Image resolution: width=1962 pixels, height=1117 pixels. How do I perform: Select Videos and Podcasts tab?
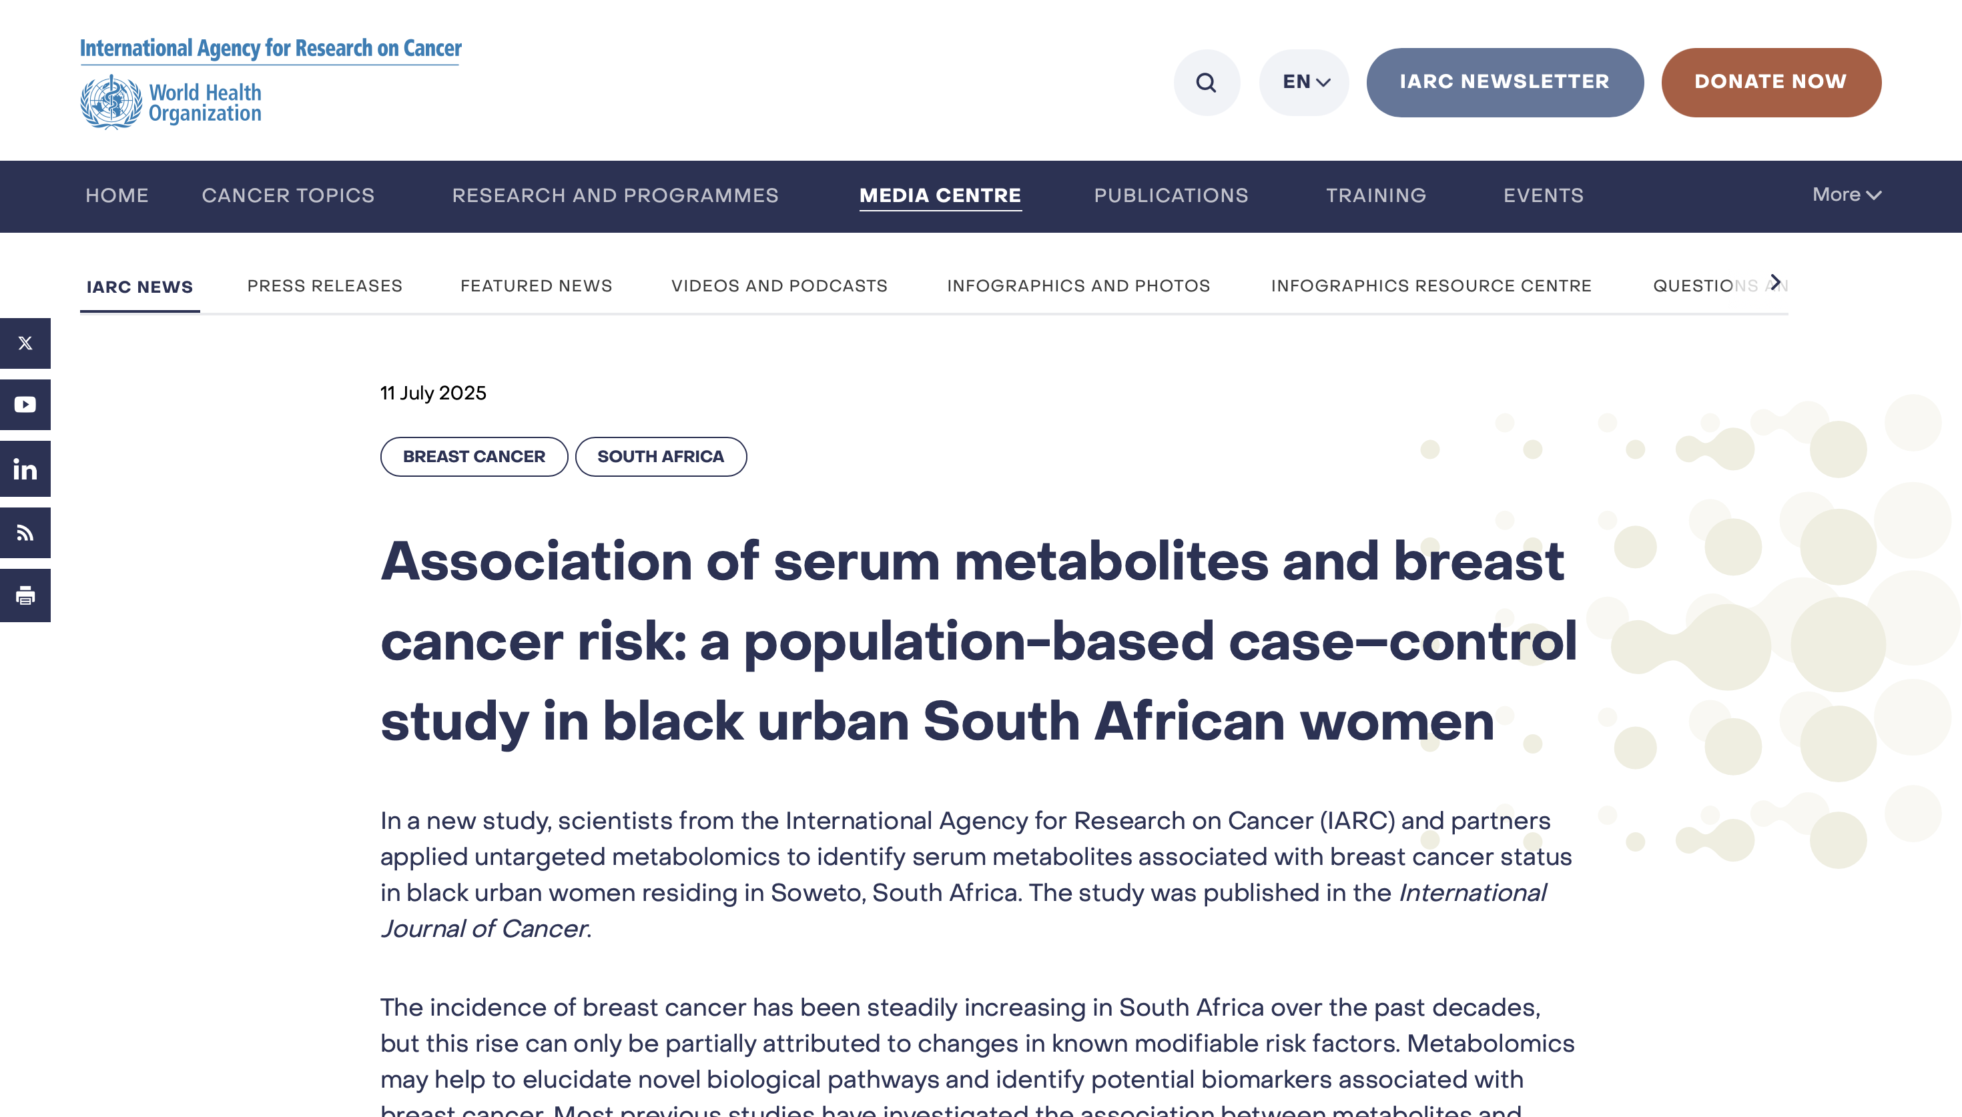[x=779, y=285]
